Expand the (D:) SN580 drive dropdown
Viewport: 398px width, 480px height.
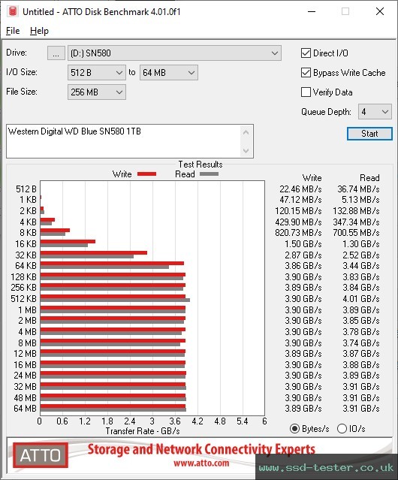click(174, 53)
